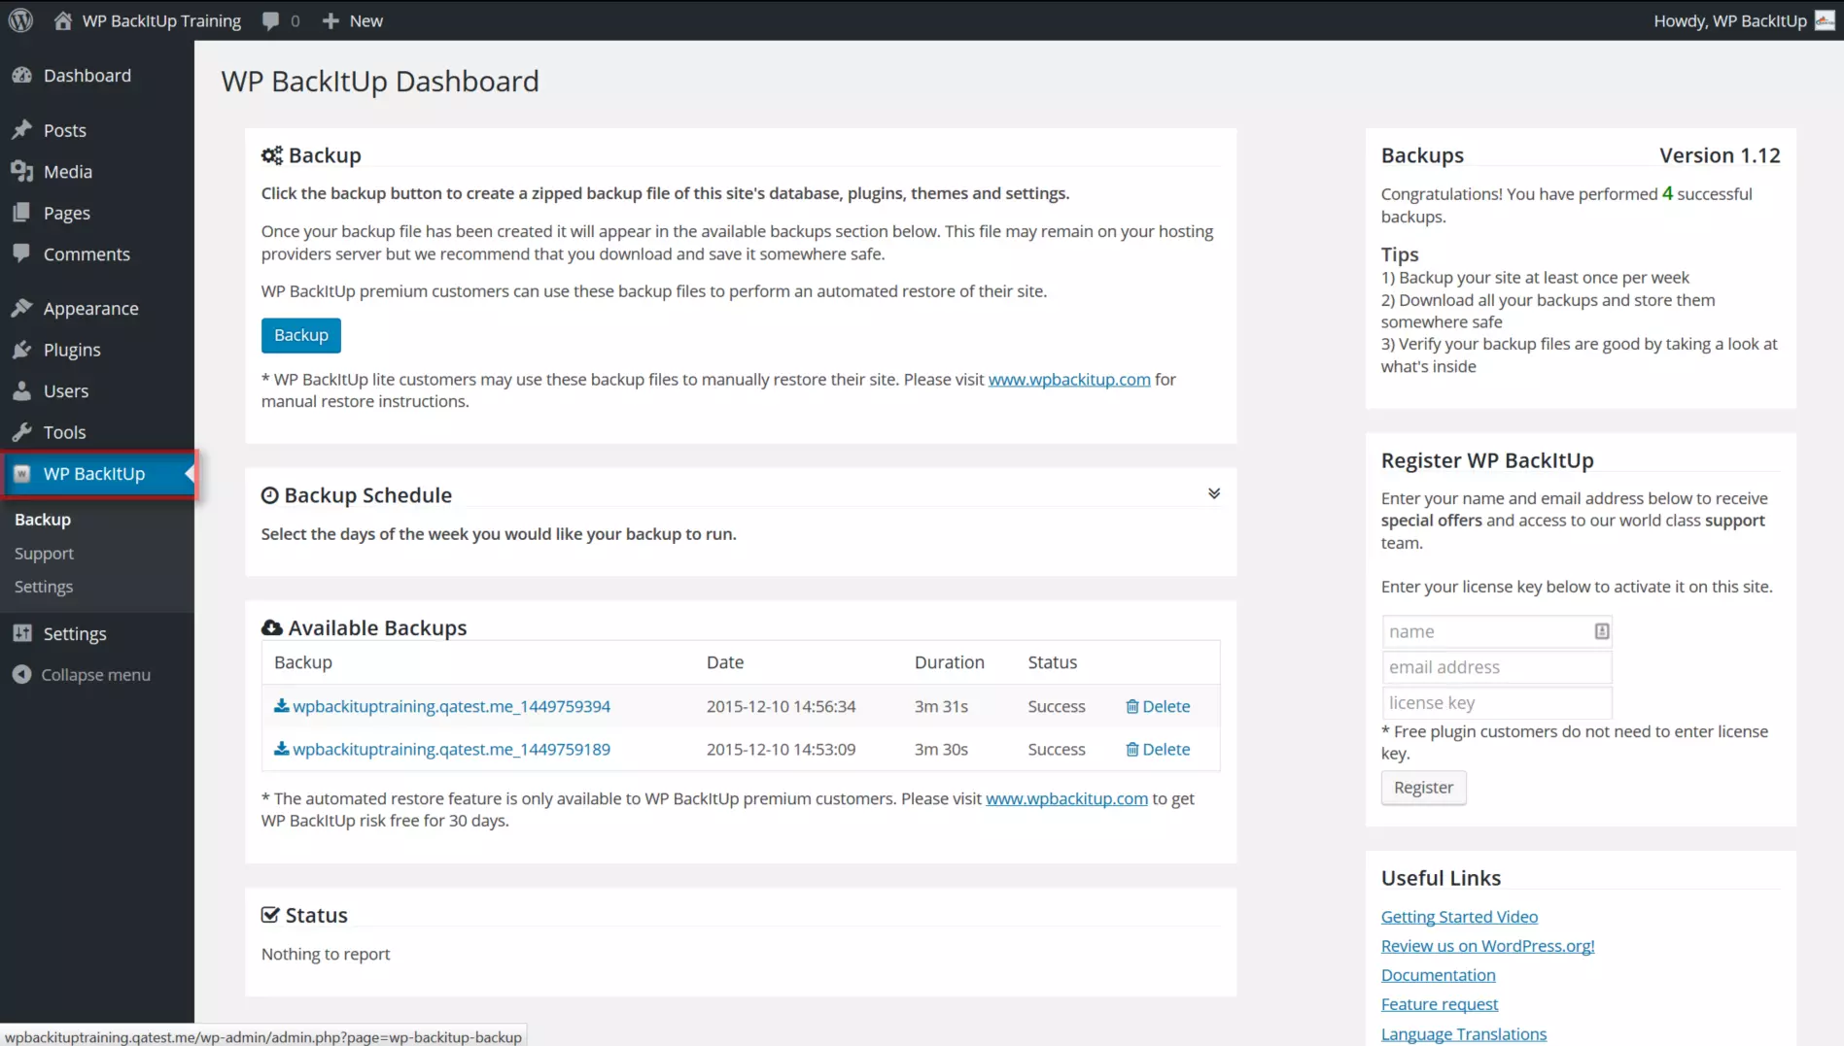Click the Dashboard gauge icon
This screenshot has height=1046, width=1844.
pyautogui.click(x=22, y=75)
